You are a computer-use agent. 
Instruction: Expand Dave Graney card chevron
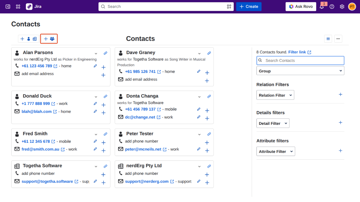(x=199, y=54)
